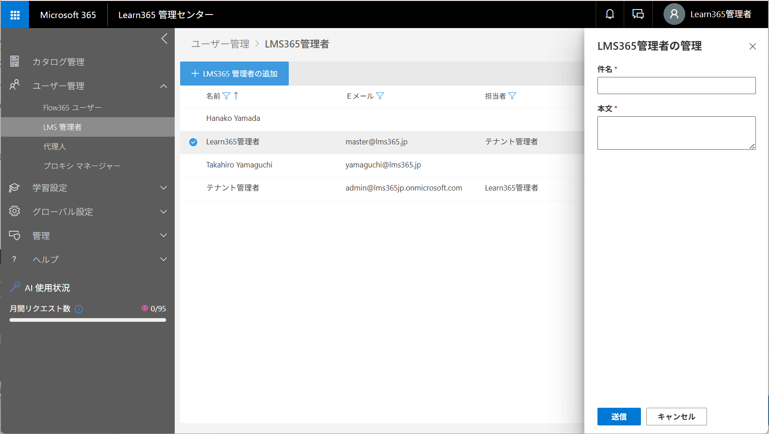Filter the 名前 column
Image resolution: width=769 pixels, height=434 pixels.
[x=226, y=96]
